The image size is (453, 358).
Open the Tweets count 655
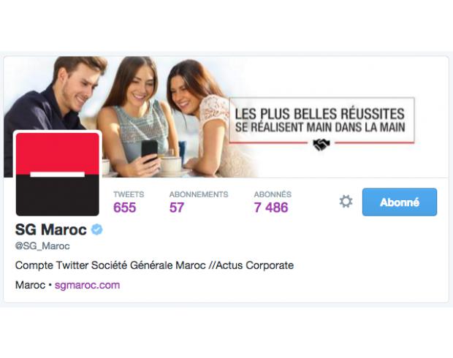pyautogui.click(x=125, y=207)
